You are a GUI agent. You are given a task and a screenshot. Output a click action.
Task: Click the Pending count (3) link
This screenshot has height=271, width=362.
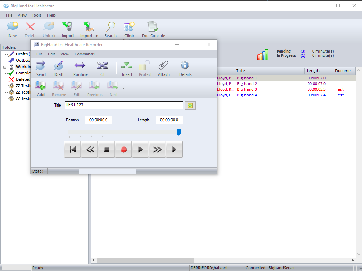[x=303, y=51]
